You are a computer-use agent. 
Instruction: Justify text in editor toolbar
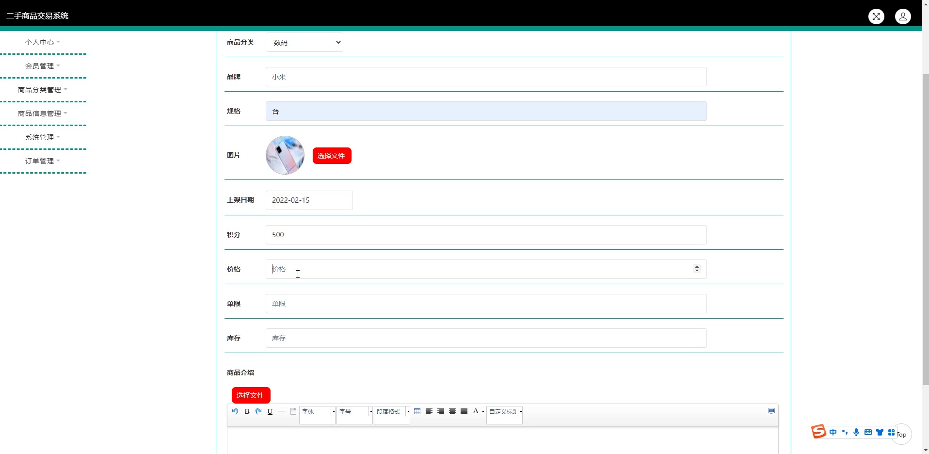coord(464,411)
